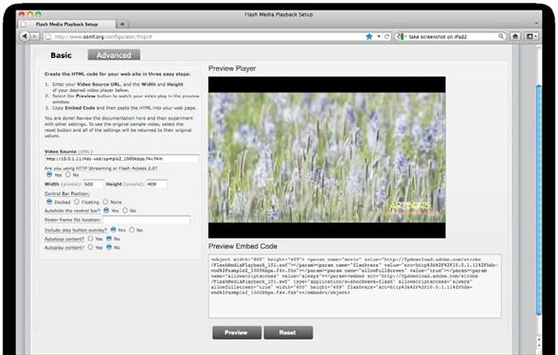
Task: Click the magnifier icon in the search box
Action: click(501, 36)
